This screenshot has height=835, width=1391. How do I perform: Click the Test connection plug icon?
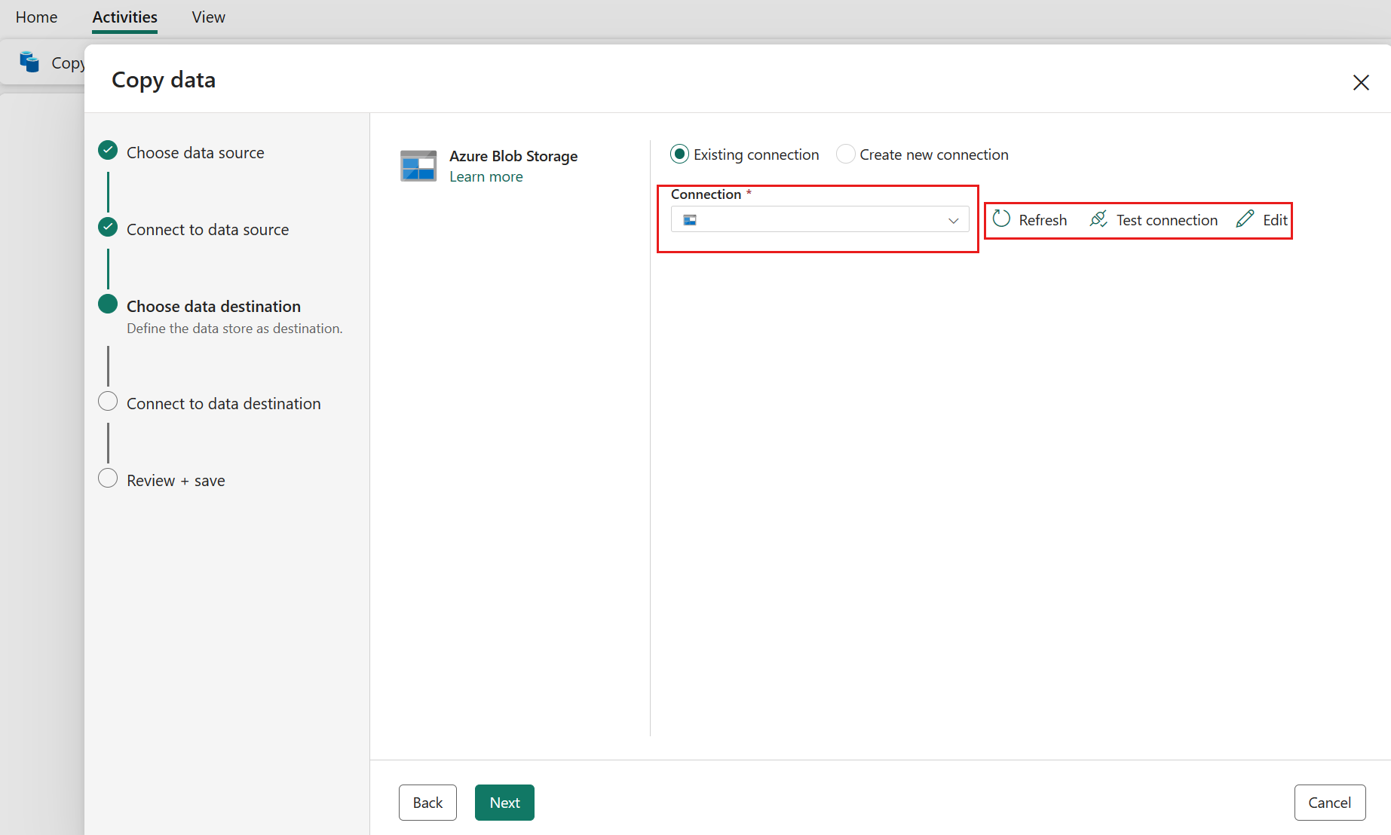[x=1098, y=219]
